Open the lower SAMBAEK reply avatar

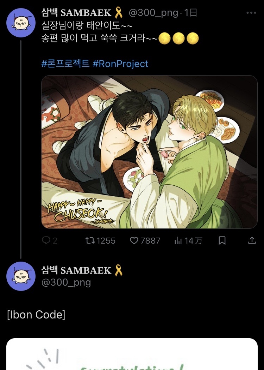point(21,276)
